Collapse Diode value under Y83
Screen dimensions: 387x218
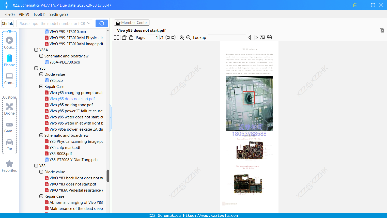(41, 172)
